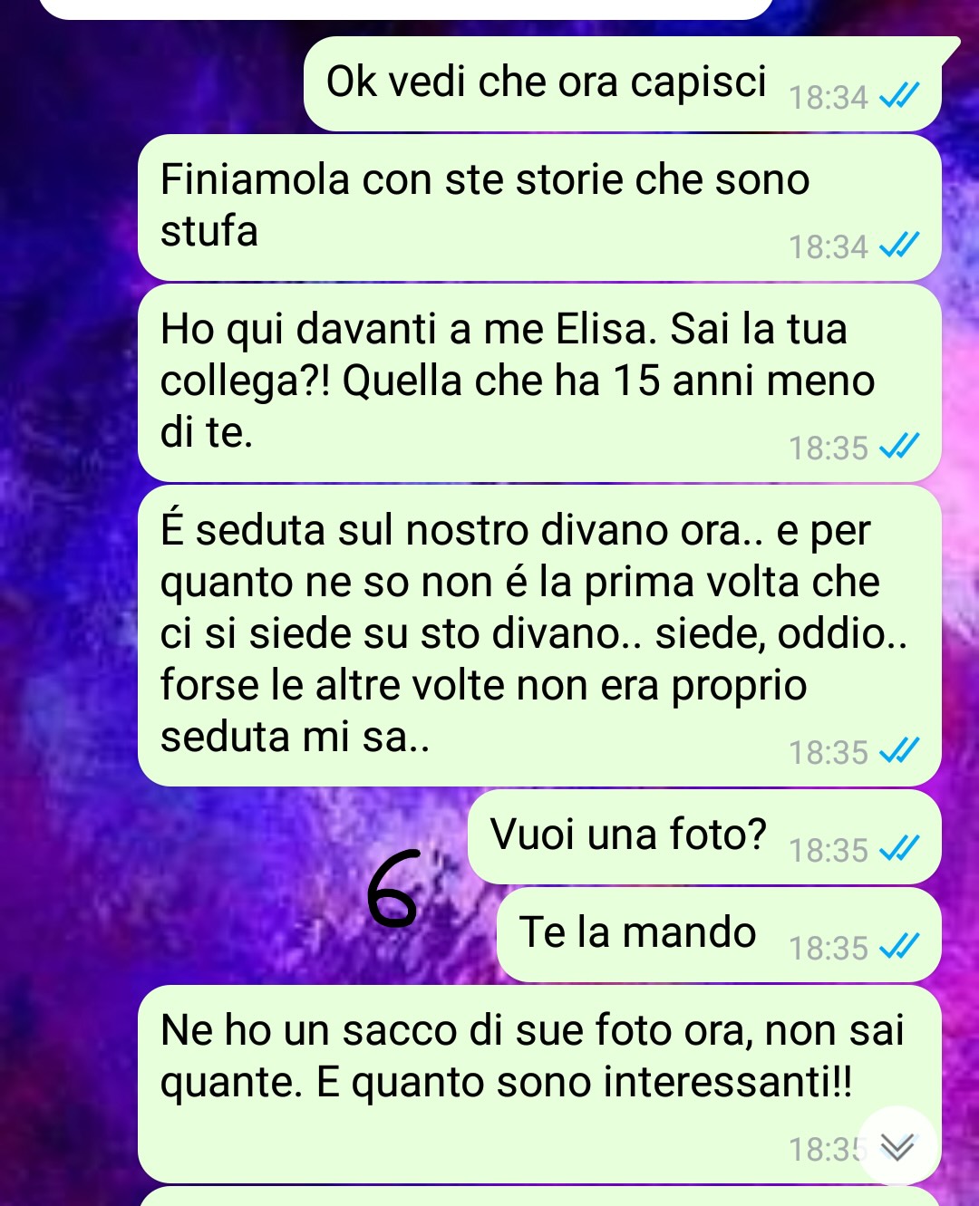Tap the partially visible white bubble at top
The image size is (979, 1206).
pos(406,8)
